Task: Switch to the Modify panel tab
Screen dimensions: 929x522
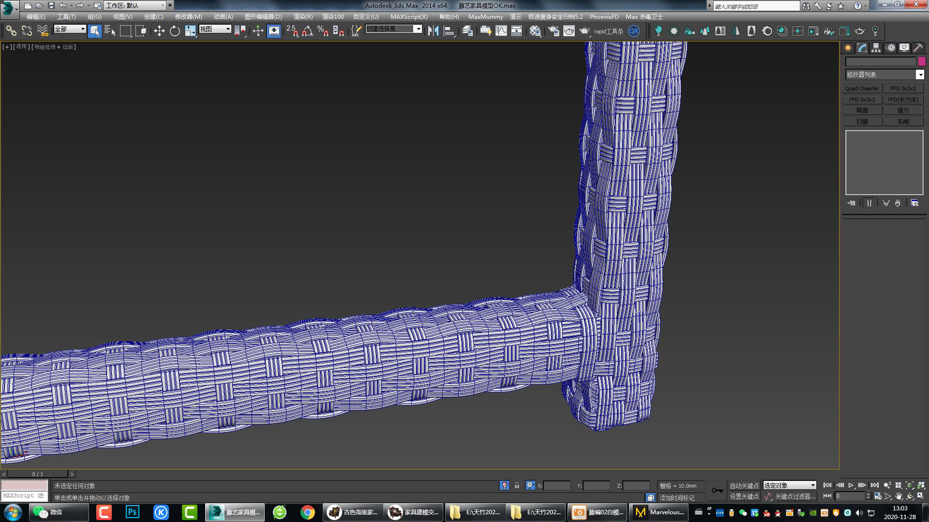Action: pos(862,48)
